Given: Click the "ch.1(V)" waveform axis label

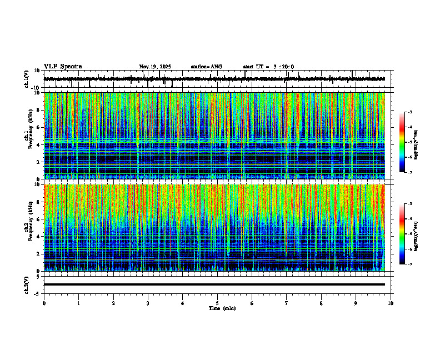Looking at the screenshot, I should 27,79.
